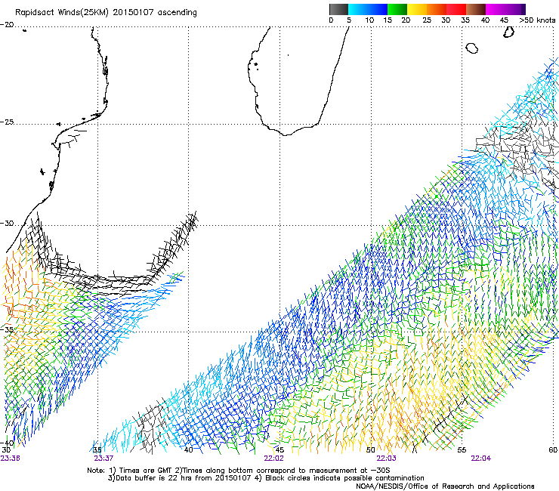
Task: Click the '45' label under the color bar
Action: pyautogui.click(x=504, y=20)
